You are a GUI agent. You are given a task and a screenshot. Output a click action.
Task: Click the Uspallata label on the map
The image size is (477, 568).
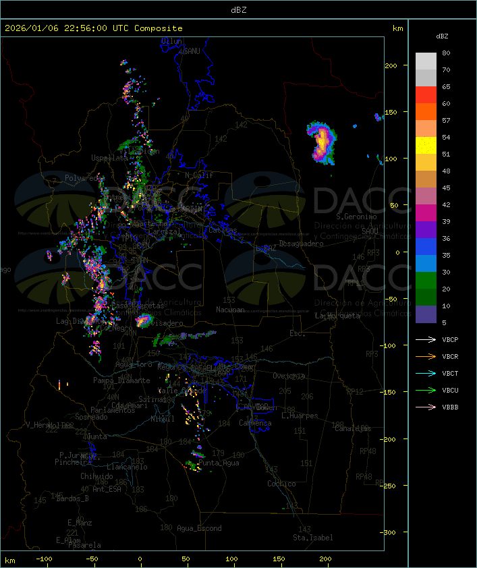click(x=108, y=158)
